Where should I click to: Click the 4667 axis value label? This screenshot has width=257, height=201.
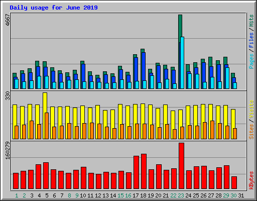[8, 20]
